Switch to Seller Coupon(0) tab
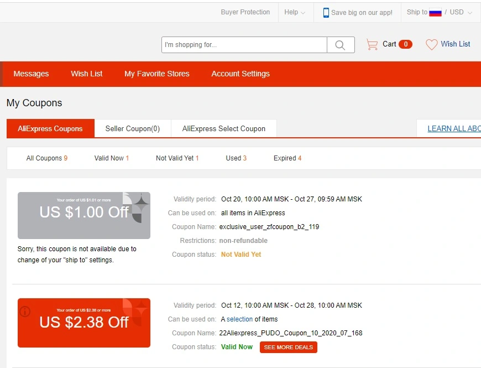The height and width of the screenshot is (368, 481). pyautogui.click(x=133, y=128)
